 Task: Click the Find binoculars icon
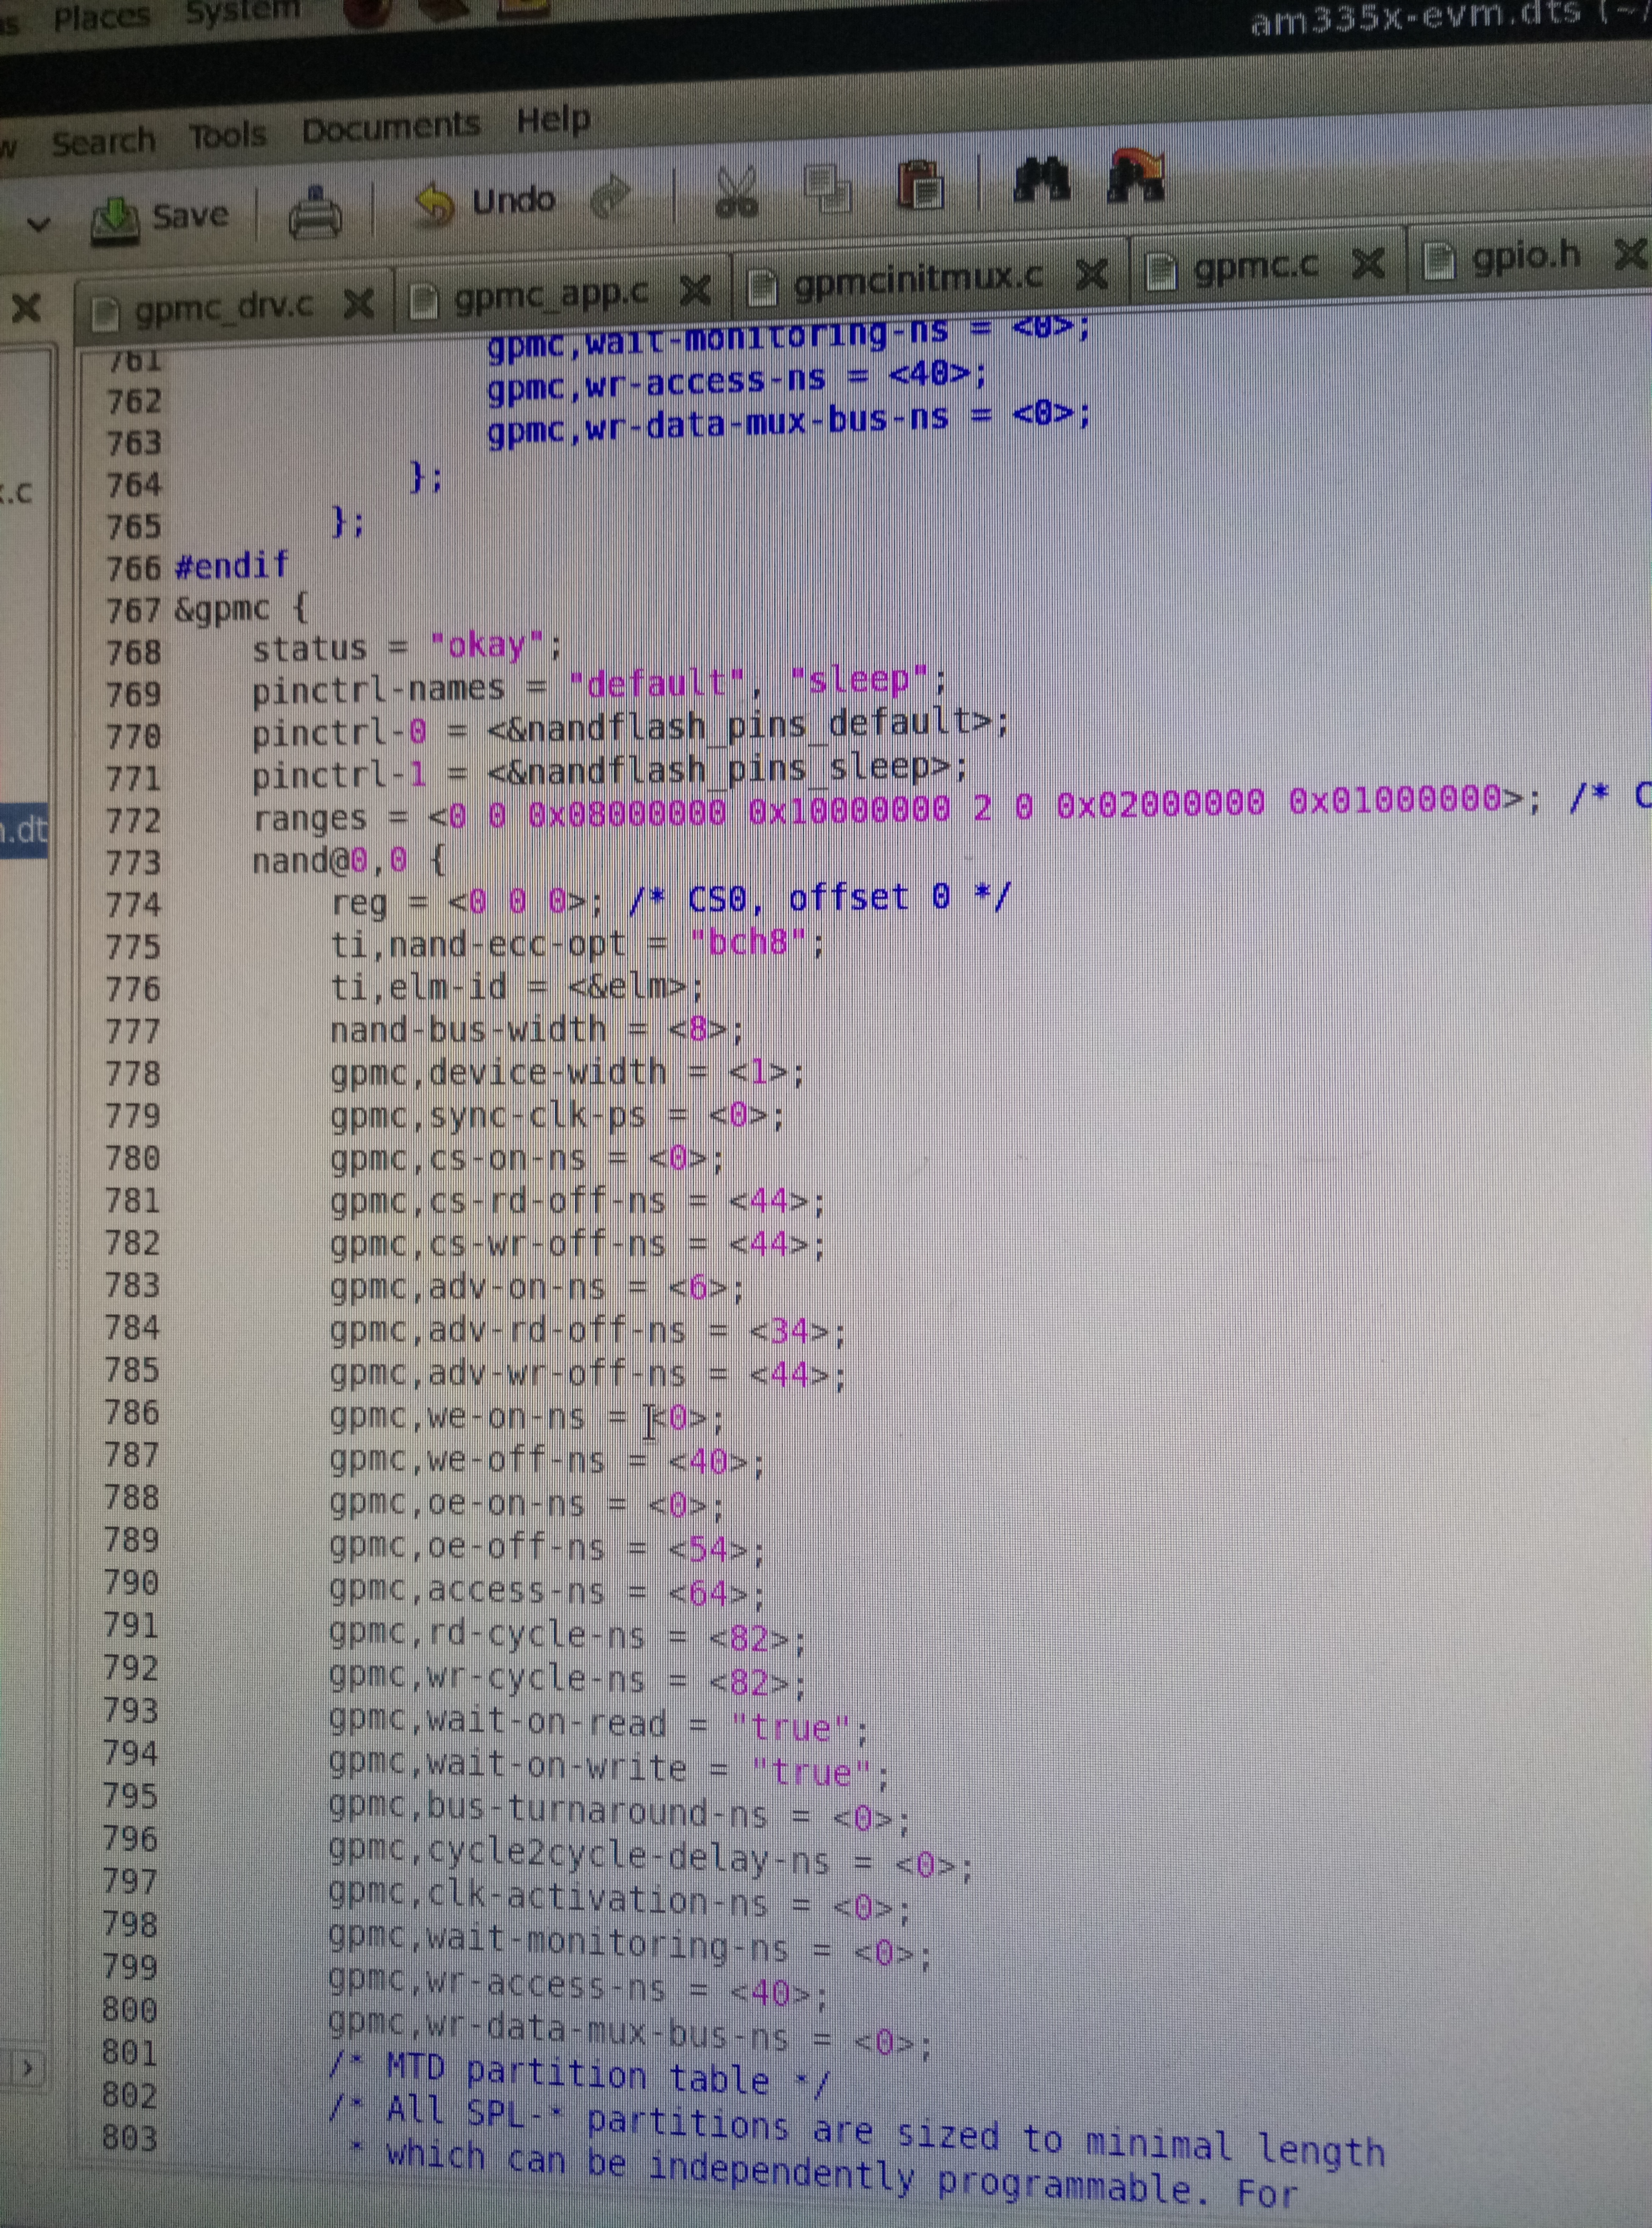click(x=1041, y=180)
